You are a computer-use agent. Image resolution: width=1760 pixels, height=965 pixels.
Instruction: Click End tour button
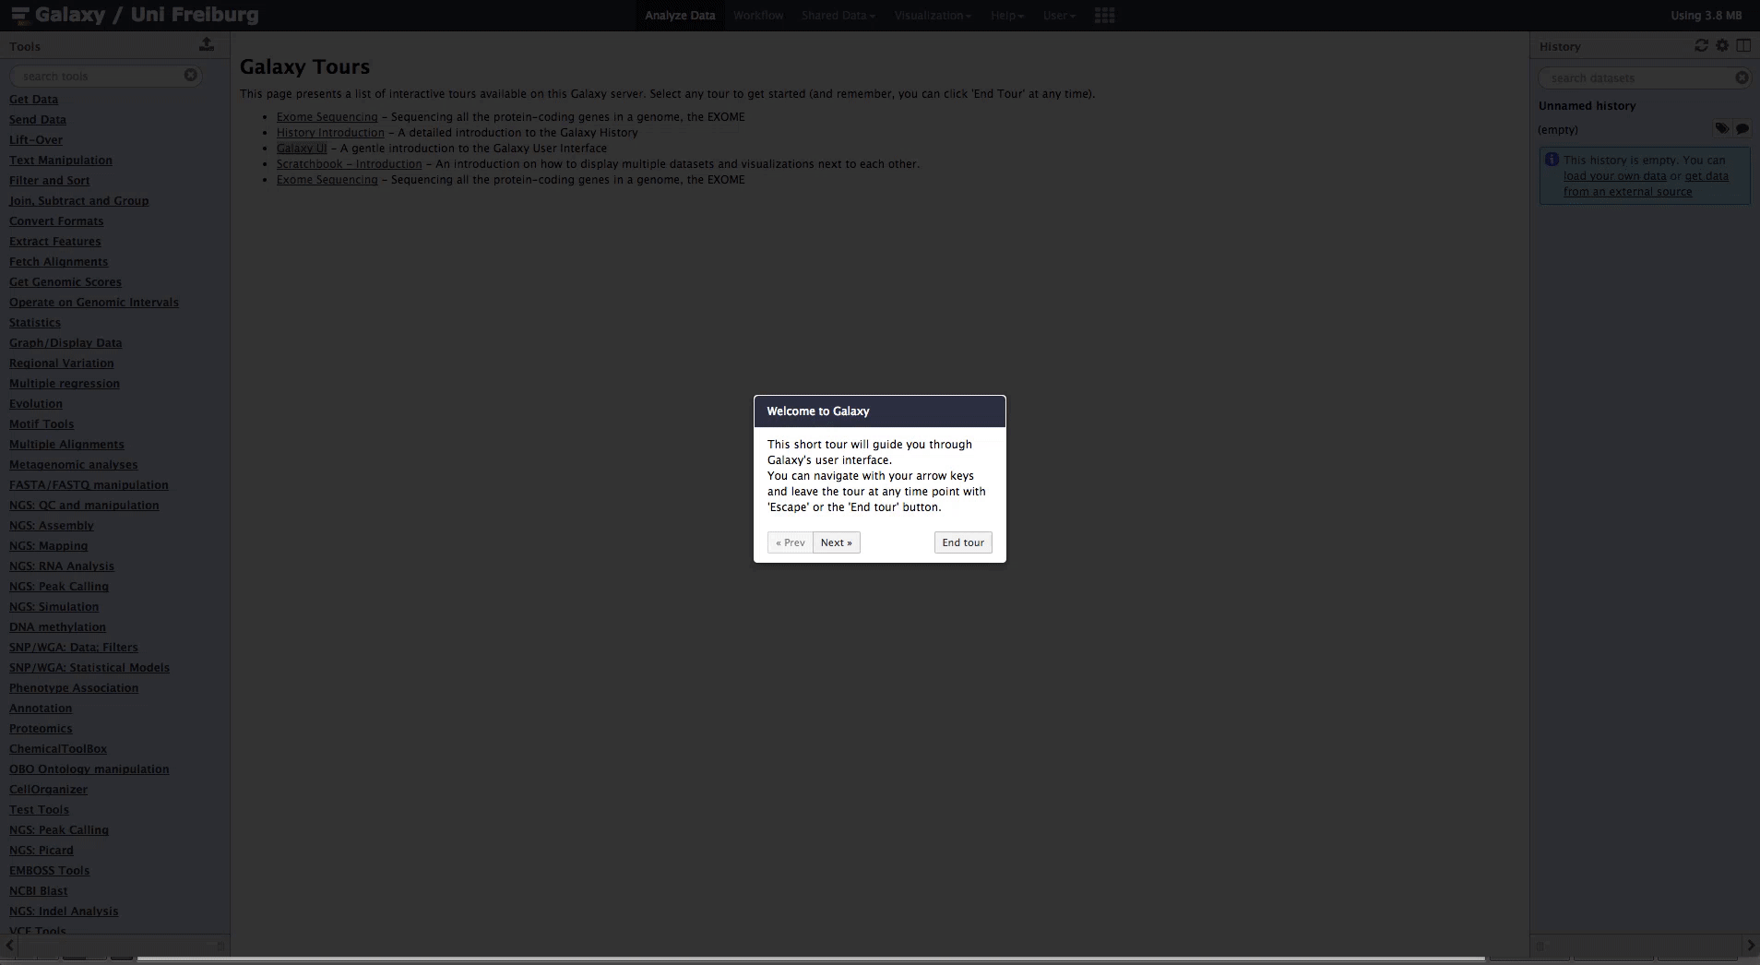point(963,542)
